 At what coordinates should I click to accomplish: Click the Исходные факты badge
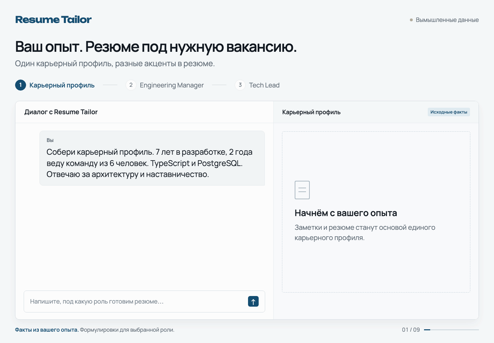tap(449, 112)
